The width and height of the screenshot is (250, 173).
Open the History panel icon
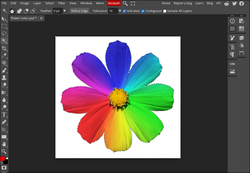point(241,21)
